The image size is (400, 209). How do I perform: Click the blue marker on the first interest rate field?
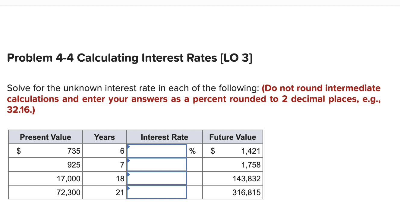(x=129, y=147)
